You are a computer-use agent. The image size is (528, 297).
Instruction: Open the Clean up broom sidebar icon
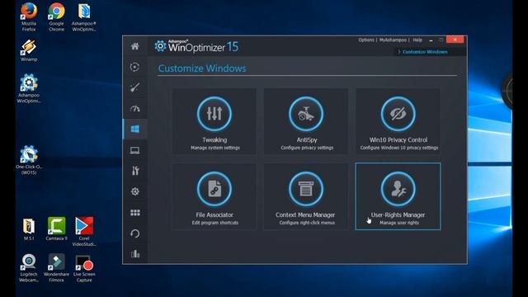(x=134, y=87)
